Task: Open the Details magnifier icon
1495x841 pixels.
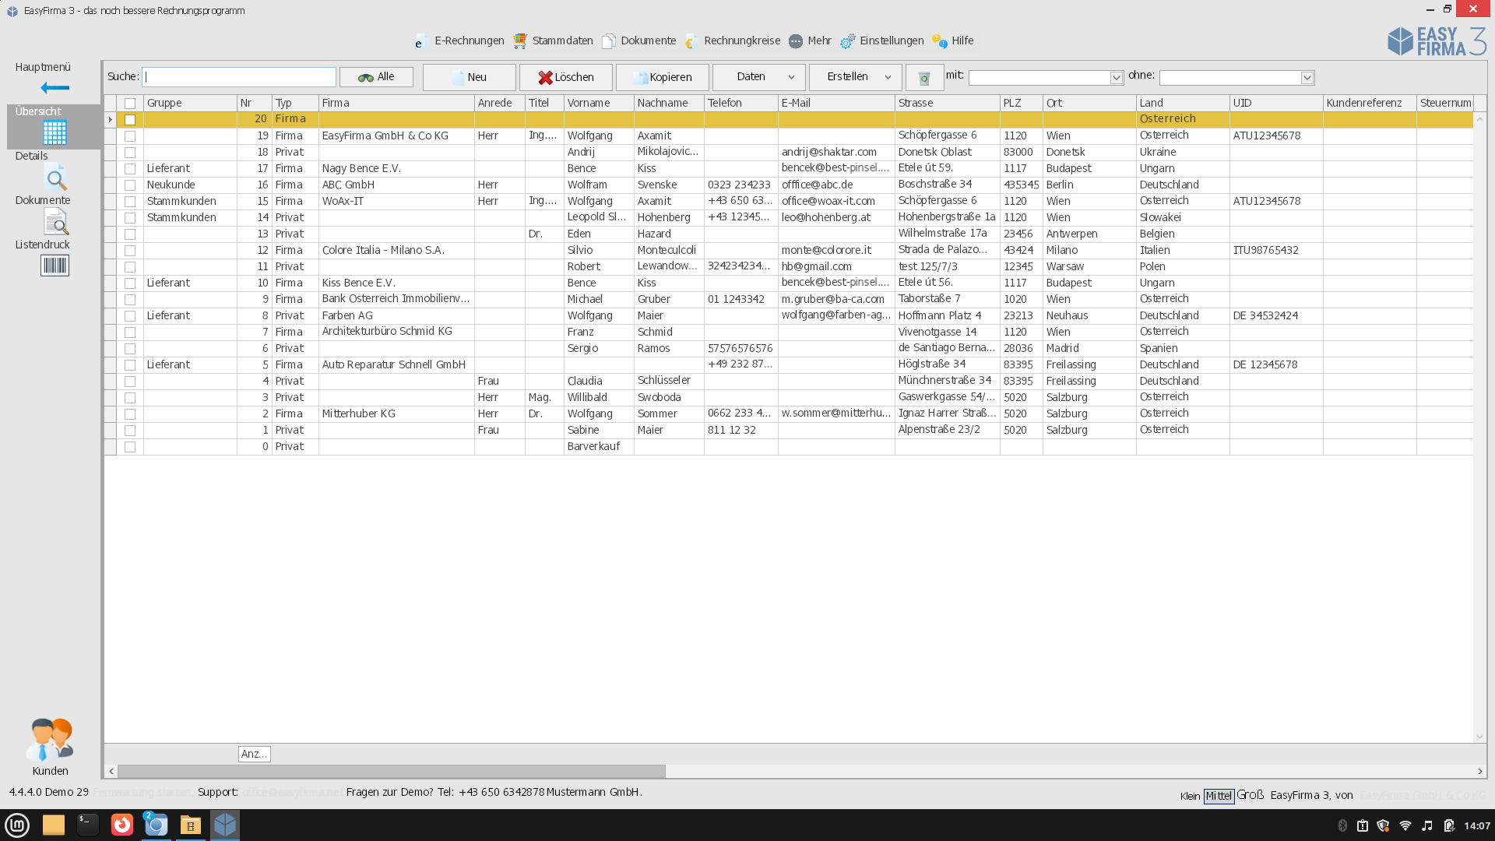Action: pyautogui.click(x=55, y=180)
